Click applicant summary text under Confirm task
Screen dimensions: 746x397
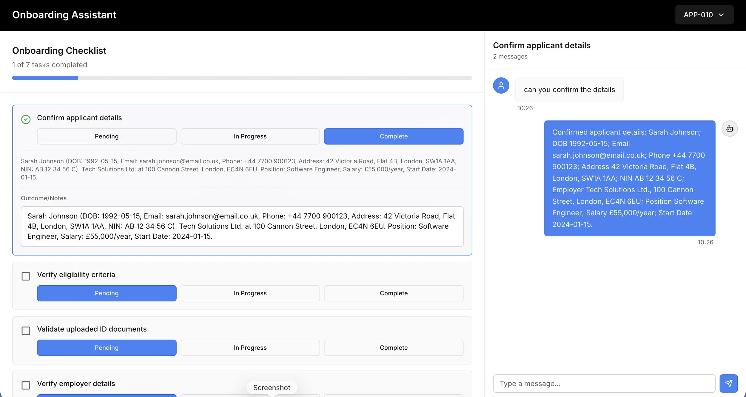point(239,169)
